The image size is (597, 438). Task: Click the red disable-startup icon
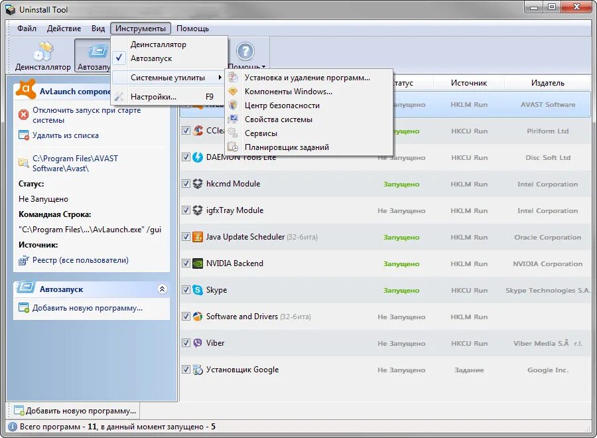click(x=24, y=114)
